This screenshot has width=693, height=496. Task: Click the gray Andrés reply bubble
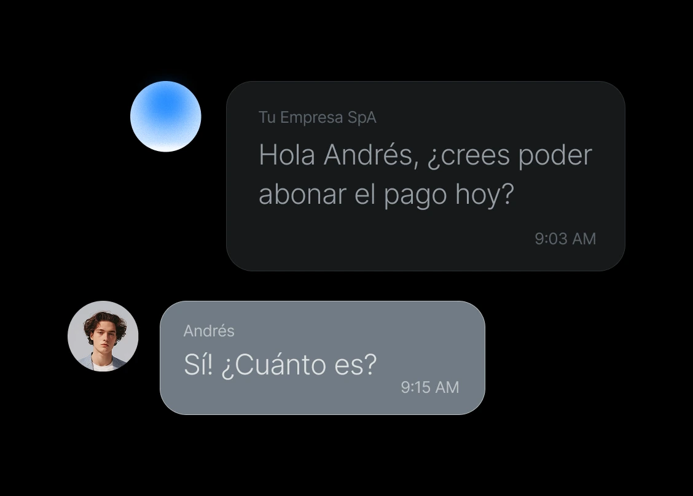[322, 358]
